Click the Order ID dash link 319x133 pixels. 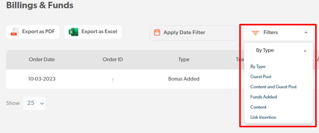(113, 79)
